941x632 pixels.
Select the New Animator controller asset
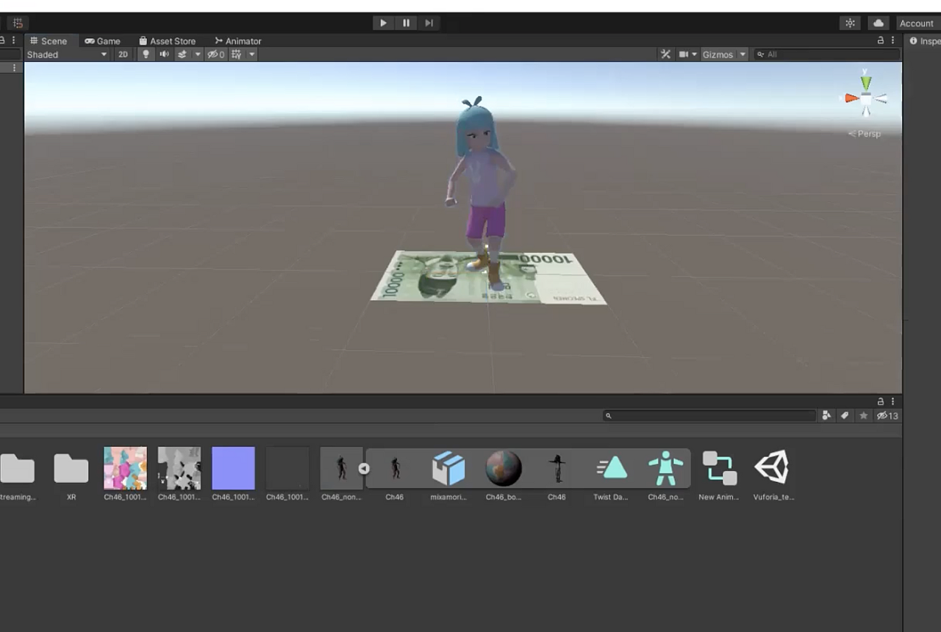click(x=719, y=469)
